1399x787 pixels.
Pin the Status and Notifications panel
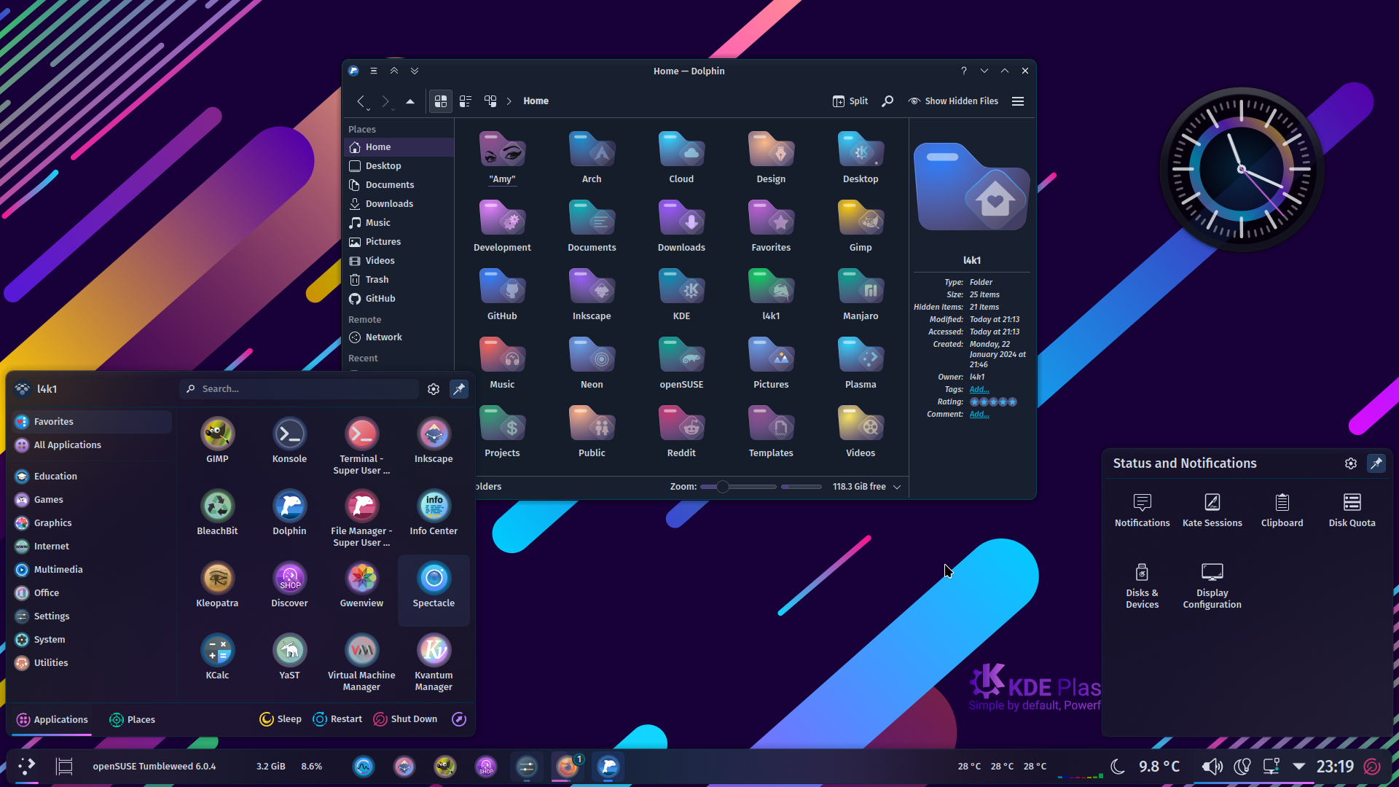[1376, 463]
